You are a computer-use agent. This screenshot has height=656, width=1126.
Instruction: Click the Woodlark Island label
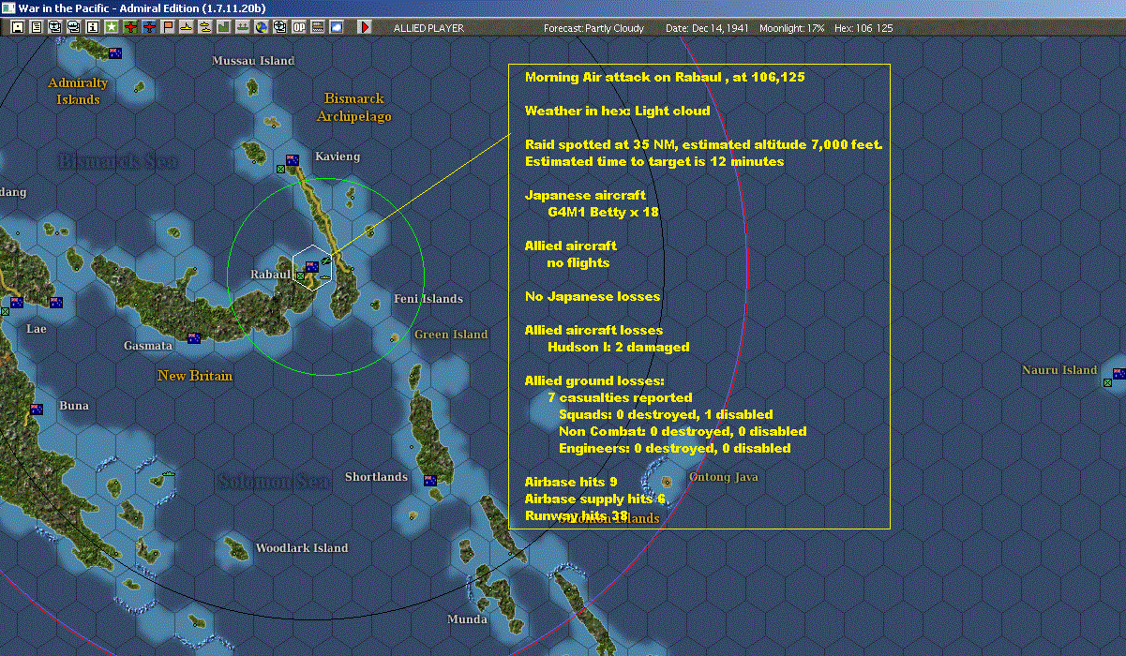click(302, 548)
